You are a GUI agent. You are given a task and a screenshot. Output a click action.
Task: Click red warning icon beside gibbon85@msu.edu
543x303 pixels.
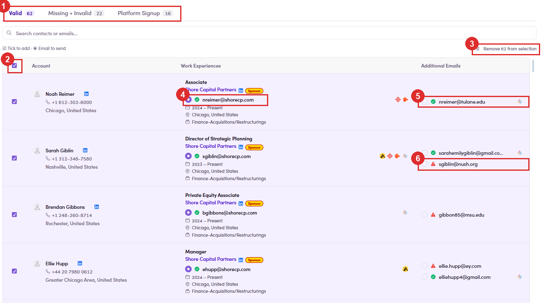tap(433, 215)
